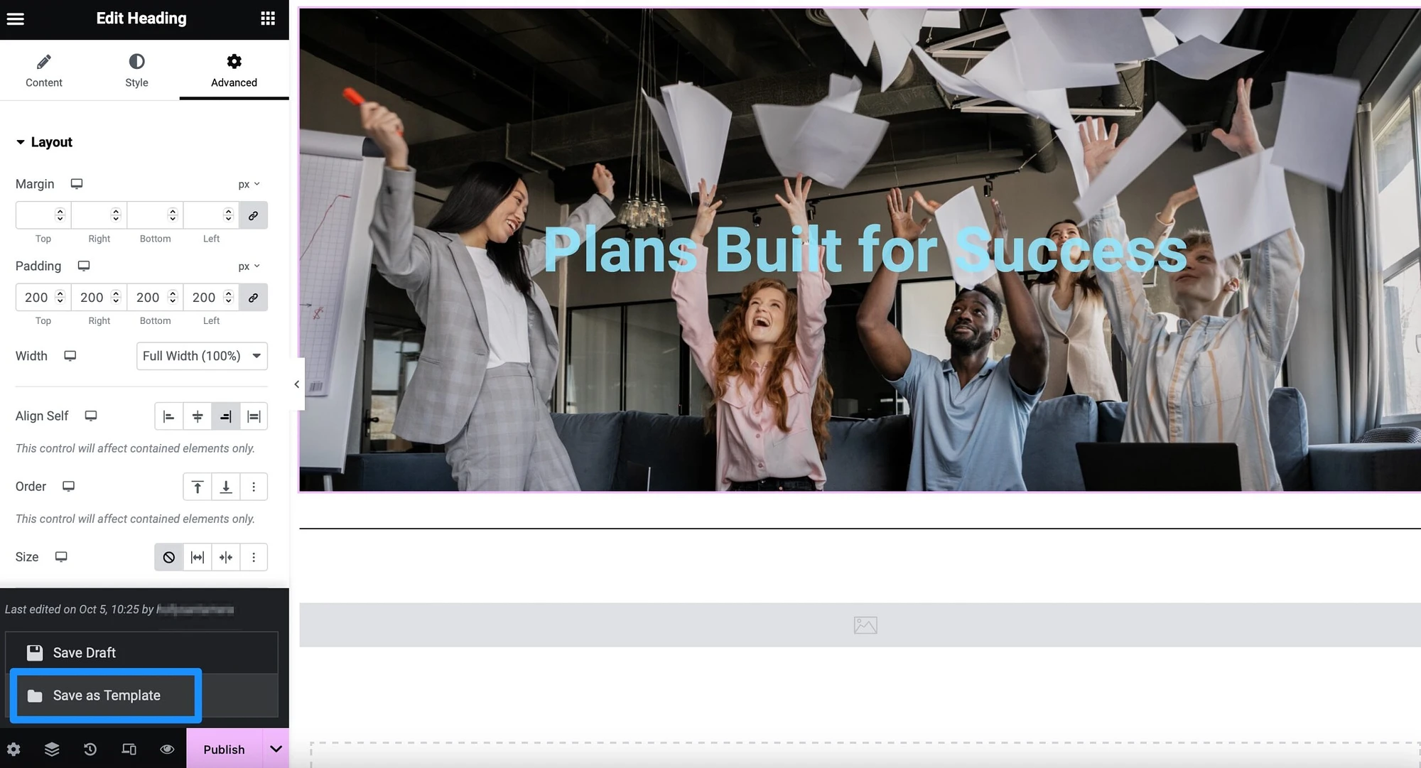Click the align-center self icon
This screenshot has height=768, width=1421.
click(x=197, y=416)
